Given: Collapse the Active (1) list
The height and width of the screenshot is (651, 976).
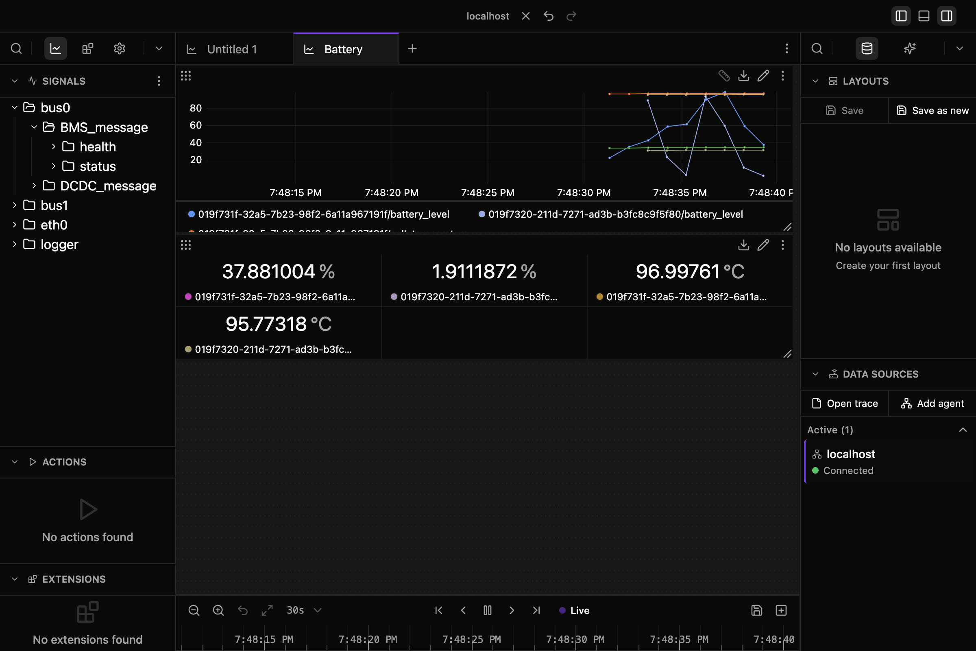Looking at the screenshot, I should [963, 430].
